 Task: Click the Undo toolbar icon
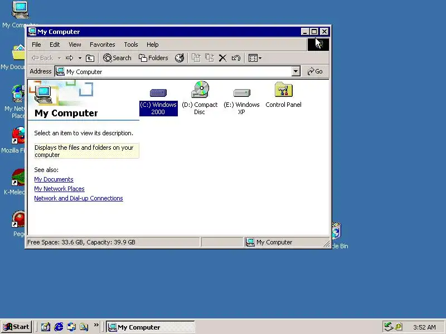pyautogui.click(x=236, y=58)
